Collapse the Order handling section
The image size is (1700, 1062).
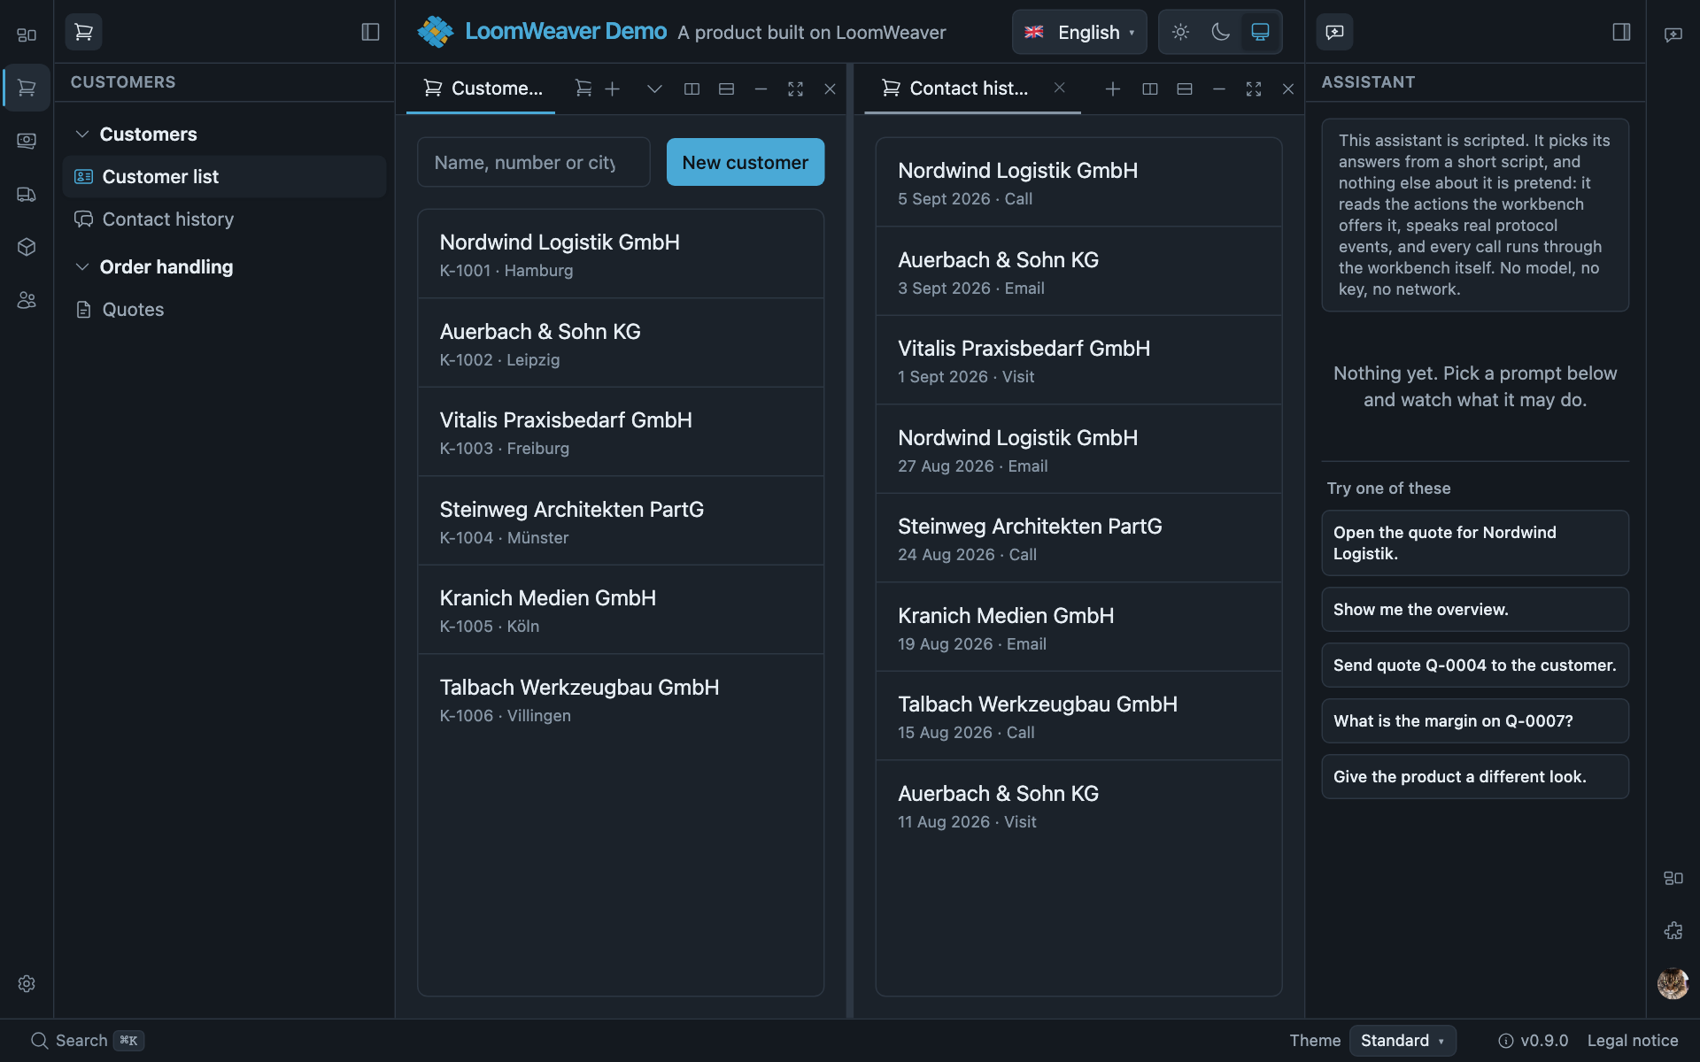coord(82,266)
